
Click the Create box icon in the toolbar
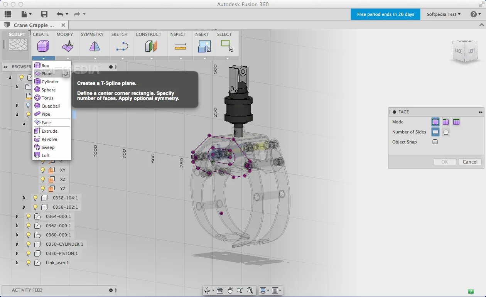tap(43, 47)
